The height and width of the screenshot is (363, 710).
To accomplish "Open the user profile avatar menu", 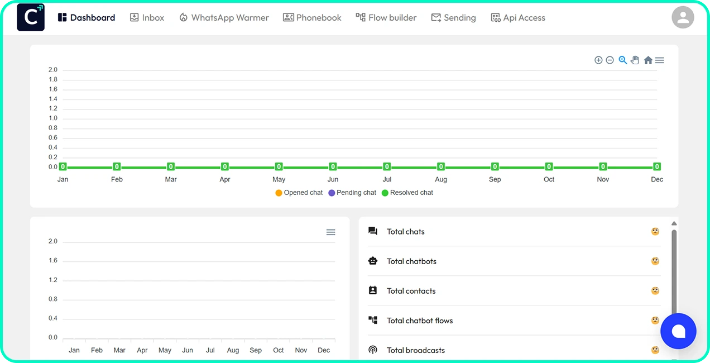I will 683,17.
